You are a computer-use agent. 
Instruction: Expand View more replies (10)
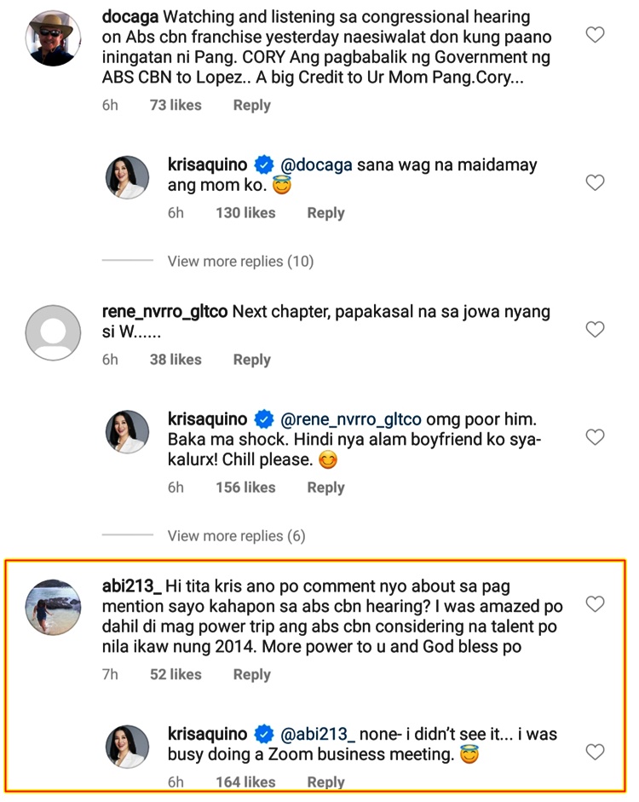coord(240,261)
